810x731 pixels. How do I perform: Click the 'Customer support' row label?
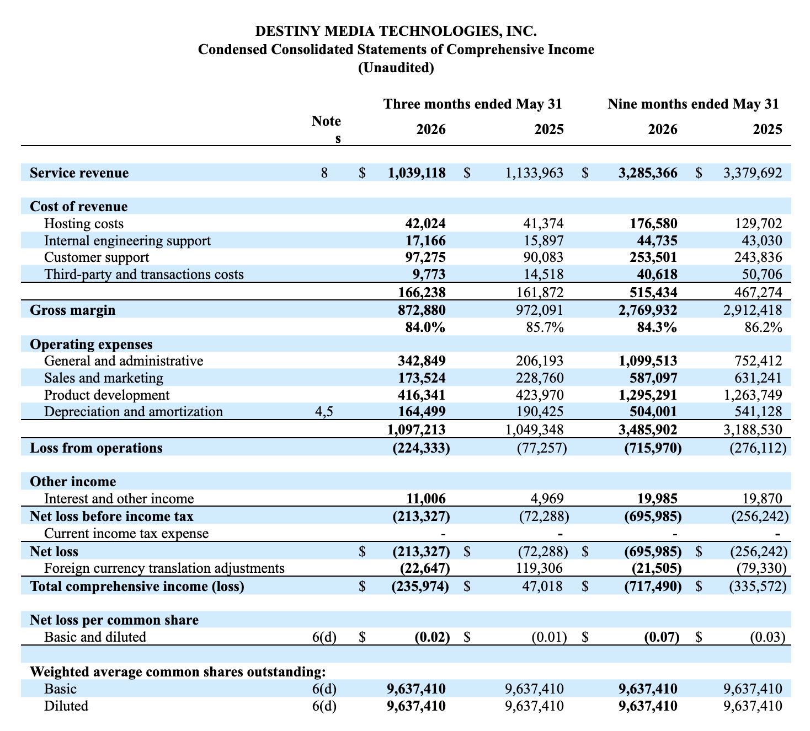(x=97, y=258)
